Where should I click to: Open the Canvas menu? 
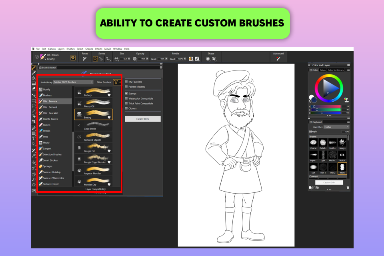point(52,49)
